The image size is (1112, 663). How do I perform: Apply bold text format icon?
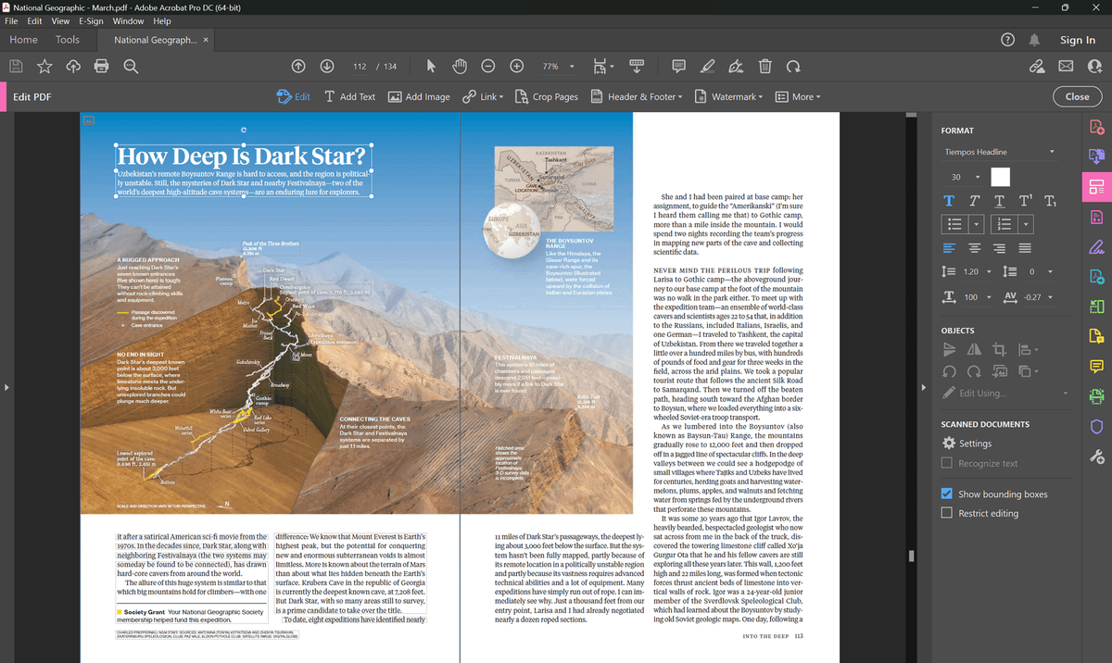(x=949, y=201)
